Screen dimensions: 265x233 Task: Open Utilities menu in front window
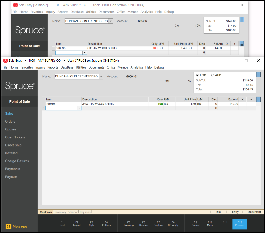click(x=81, y=67)
